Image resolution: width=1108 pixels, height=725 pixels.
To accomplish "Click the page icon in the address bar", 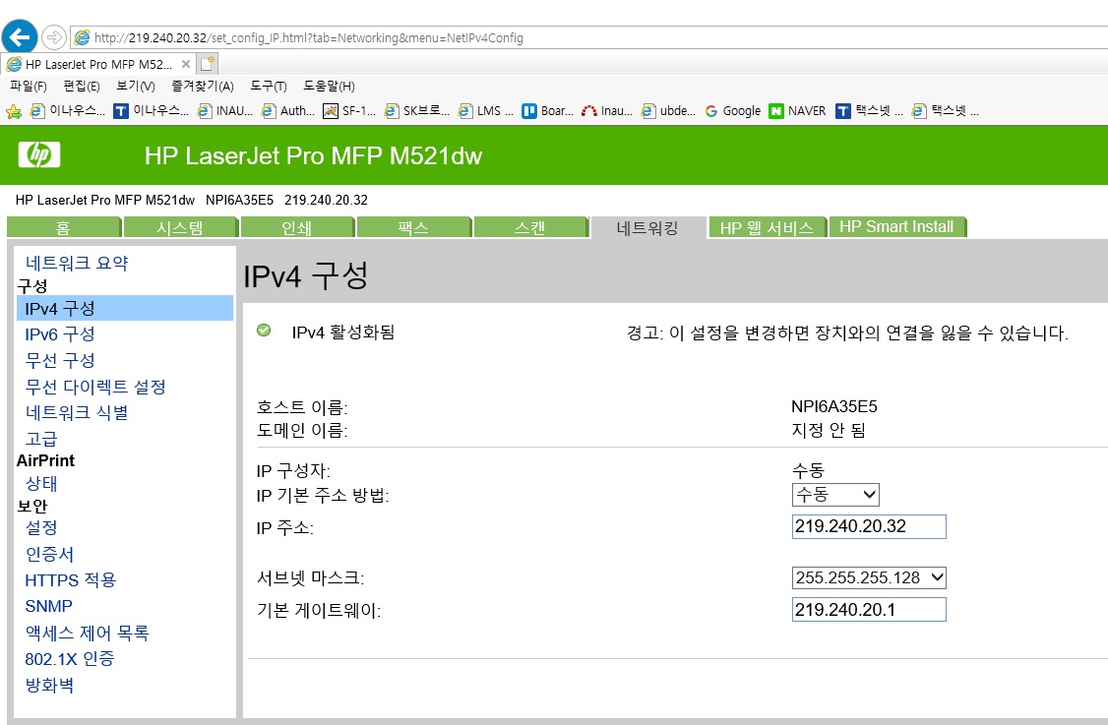I will pyautogui.click(x=82, y=37).
